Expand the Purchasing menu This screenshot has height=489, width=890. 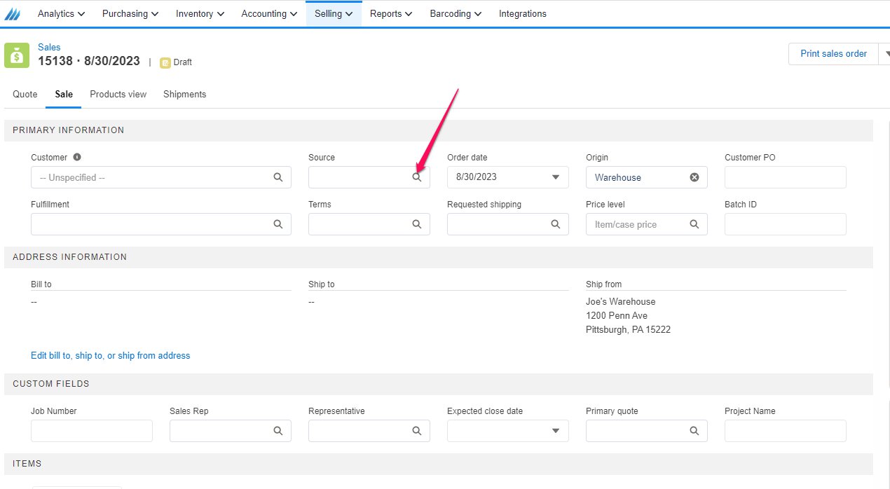pos(130,13)
